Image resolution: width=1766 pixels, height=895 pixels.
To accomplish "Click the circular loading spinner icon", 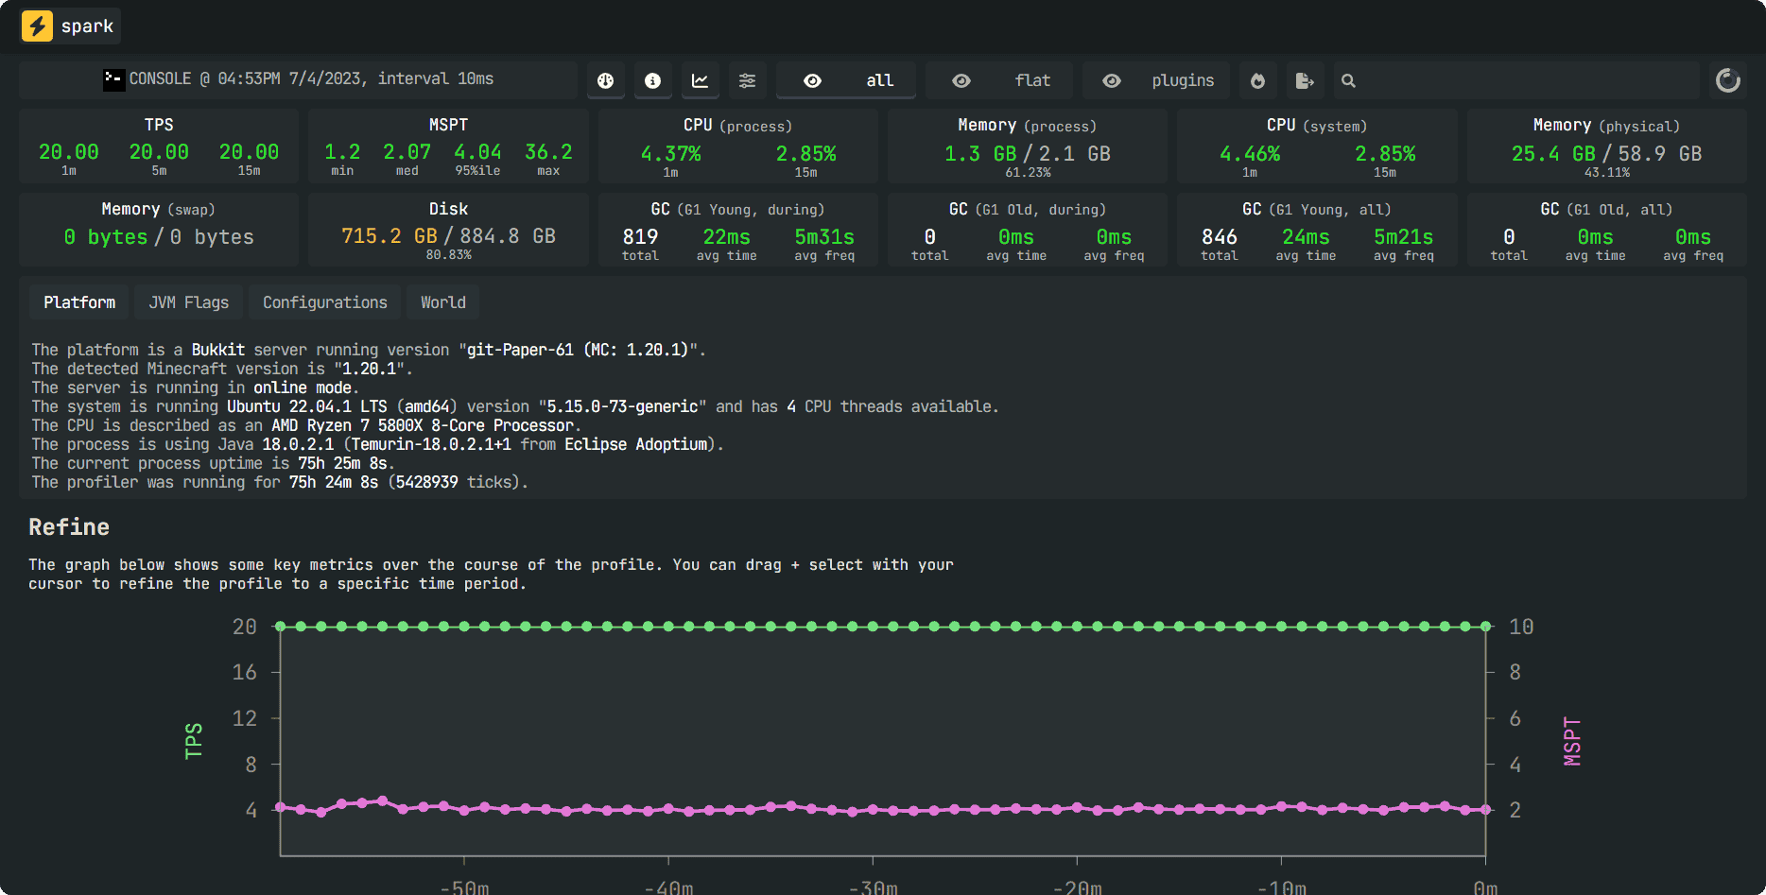I will point(1727,81).
